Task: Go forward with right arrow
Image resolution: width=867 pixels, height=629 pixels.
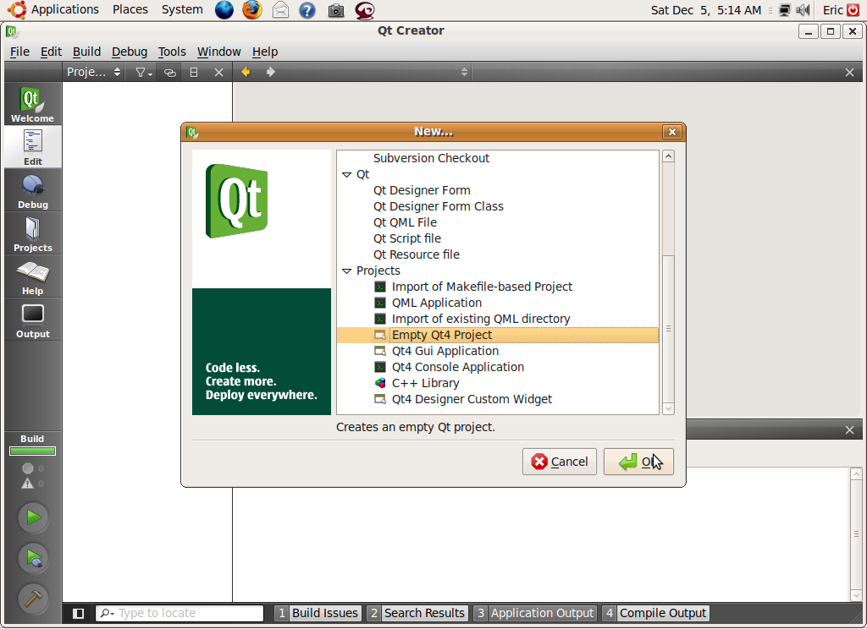Action: [x=270, y=72]
